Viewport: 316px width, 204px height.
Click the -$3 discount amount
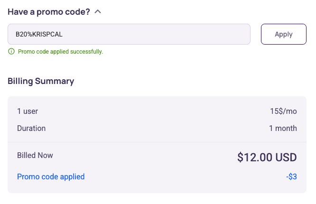tap(291, 176)
